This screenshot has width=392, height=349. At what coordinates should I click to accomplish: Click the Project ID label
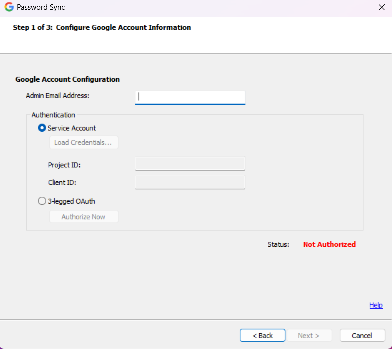point(64,165)
